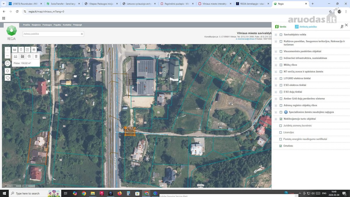This screenshot has width=350, height=197.
Task: Expand Adresų registro objektų ribos group
Action: click(x=276, y=105)
